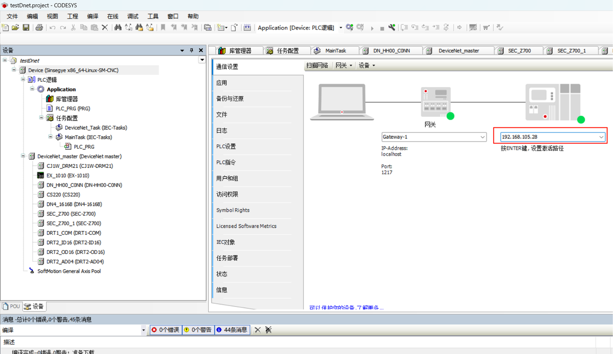Click the Open project folder icon
This screenshot has height=354, width=613.
click(x=15, y=28)
